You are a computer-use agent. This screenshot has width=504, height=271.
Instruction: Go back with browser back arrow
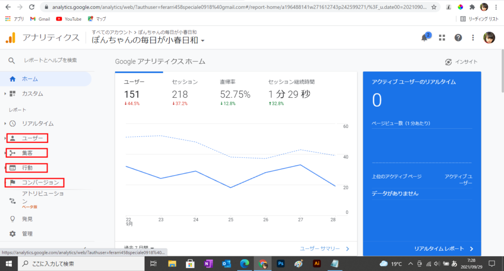pos(8,7)
